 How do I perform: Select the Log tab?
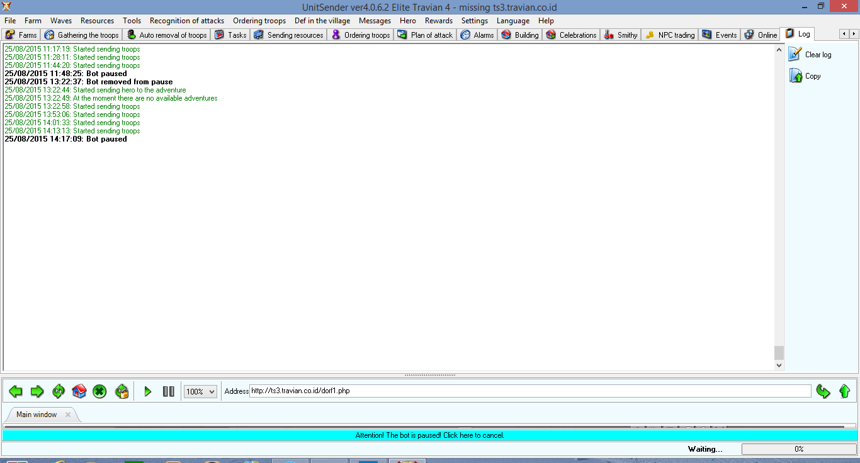click(x=798, y=34)
